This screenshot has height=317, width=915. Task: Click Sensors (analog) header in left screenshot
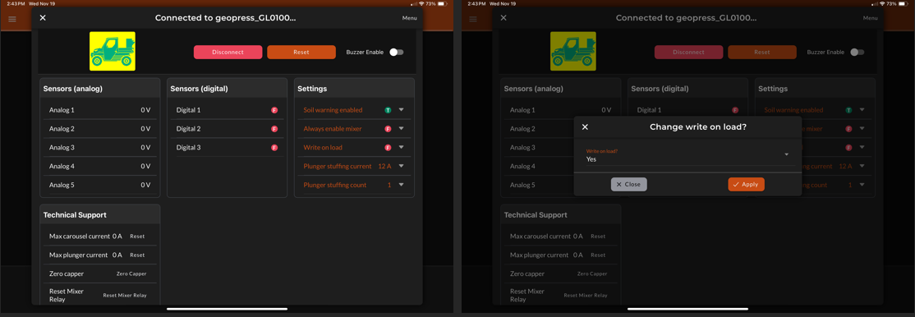pyautogui.click(x=73, y=89)
